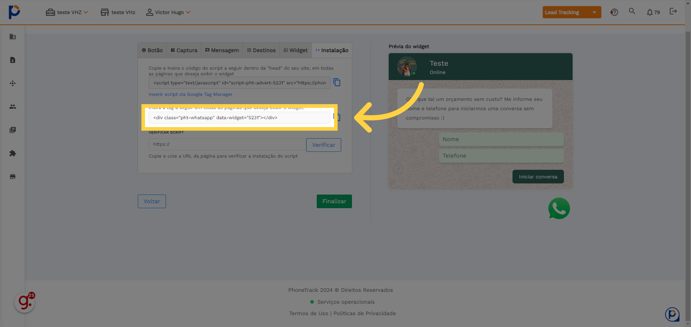Click the PhoneTrack logo in top-left

[x=14, y=12]
